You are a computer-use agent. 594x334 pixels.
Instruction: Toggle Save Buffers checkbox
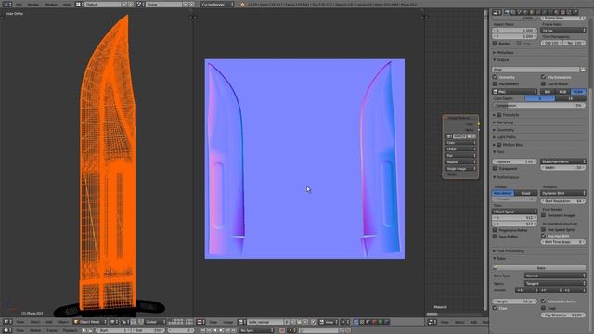[x=495, y=237]
